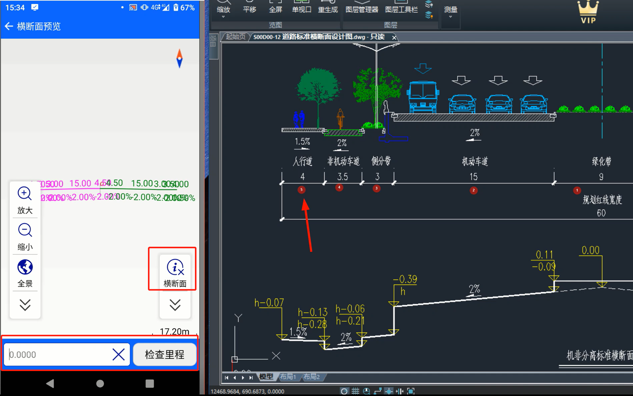This screenshot has width=633, height=396.
Task: Toggle object snap crosshair in status bar
Action: click(x=389, y=391)
